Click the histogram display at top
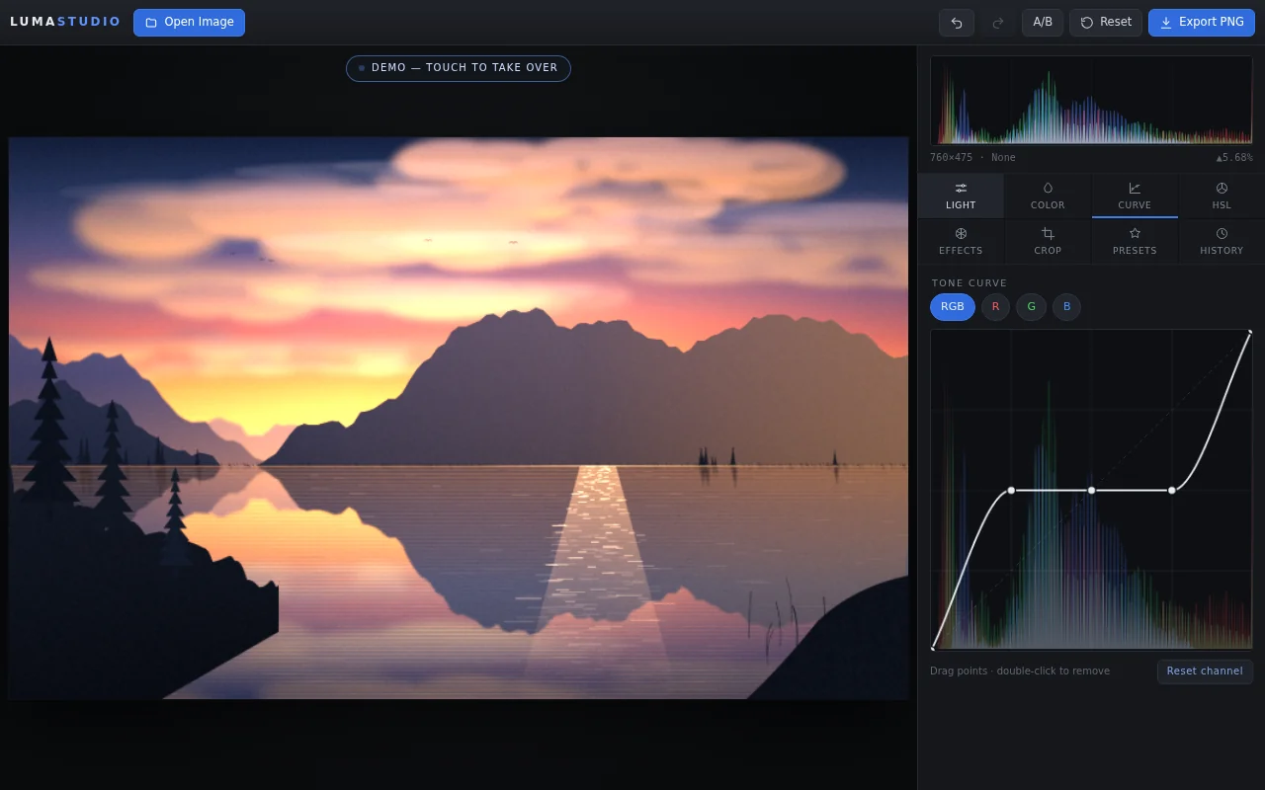Image resolution: width=1265 pixels, height=790 pixels. 1091,100
